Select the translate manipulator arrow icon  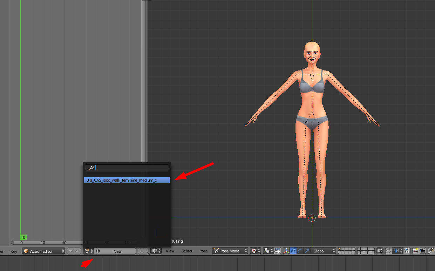point(293,251)
